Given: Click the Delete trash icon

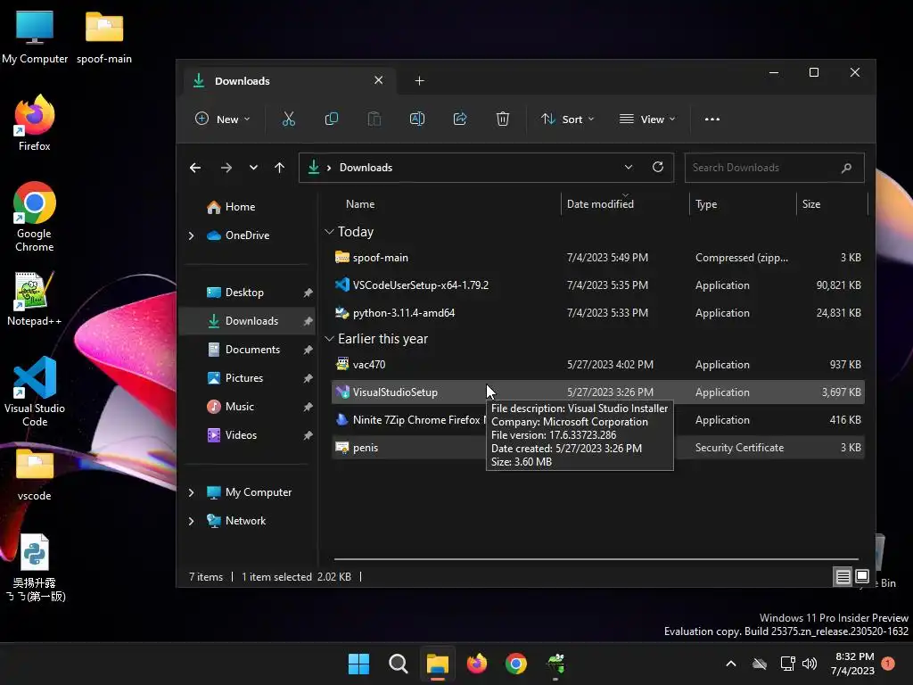Looking at the screenshot, I should [503, 119].
